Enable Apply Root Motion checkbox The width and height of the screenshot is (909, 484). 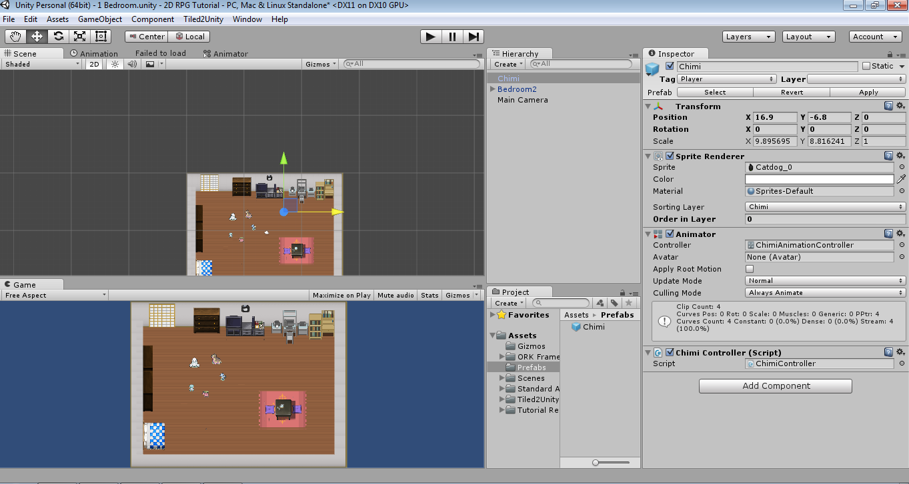[750, 269]
